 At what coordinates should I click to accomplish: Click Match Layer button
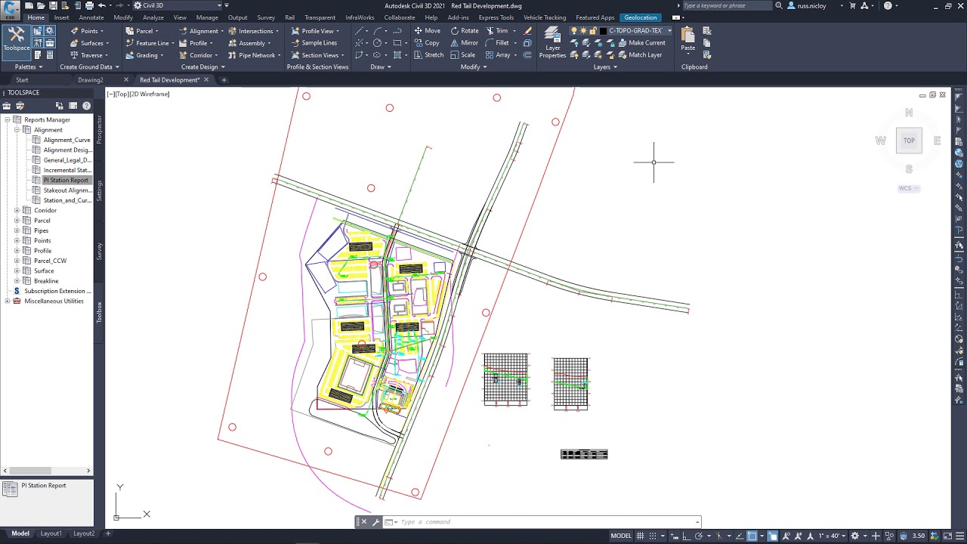click(638, 55)
